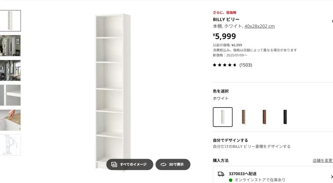View the assembly photo thumbnail

click(x=11, y=120)
